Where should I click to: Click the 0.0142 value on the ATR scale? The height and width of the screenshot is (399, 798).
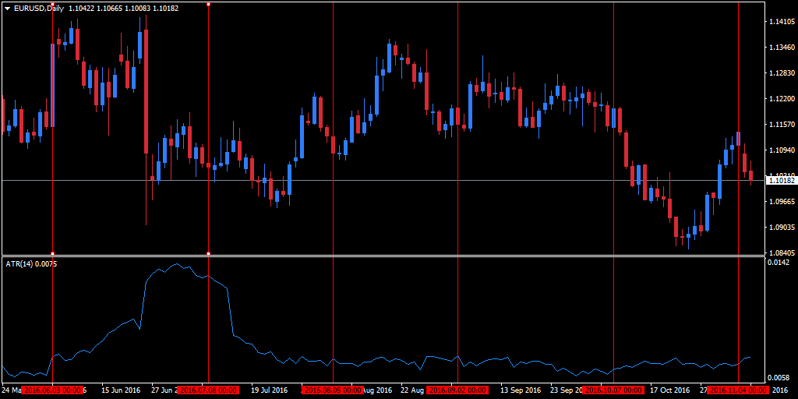point(779,263)
